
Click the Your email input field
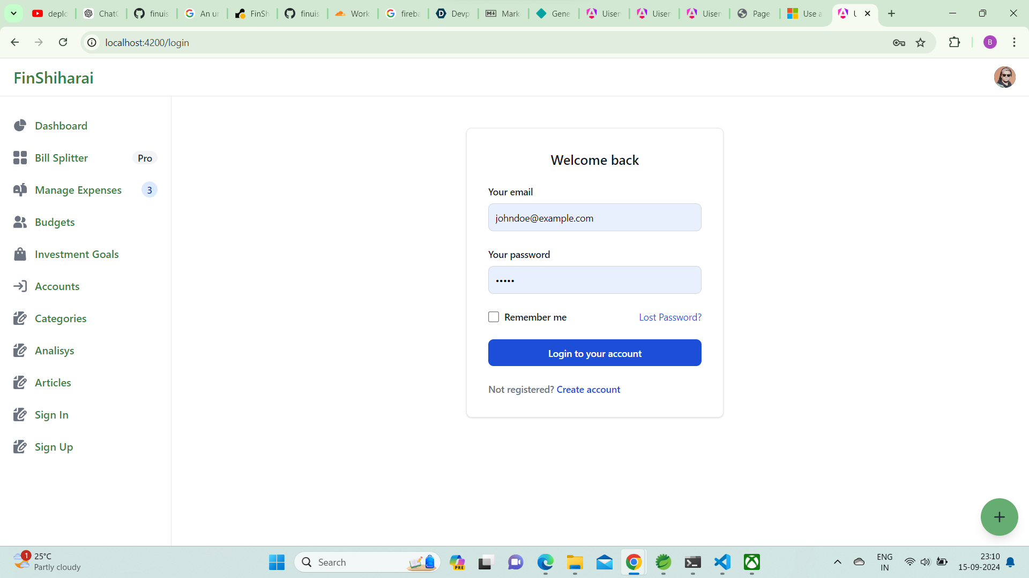pyautogui.click(x=594, y=218)
